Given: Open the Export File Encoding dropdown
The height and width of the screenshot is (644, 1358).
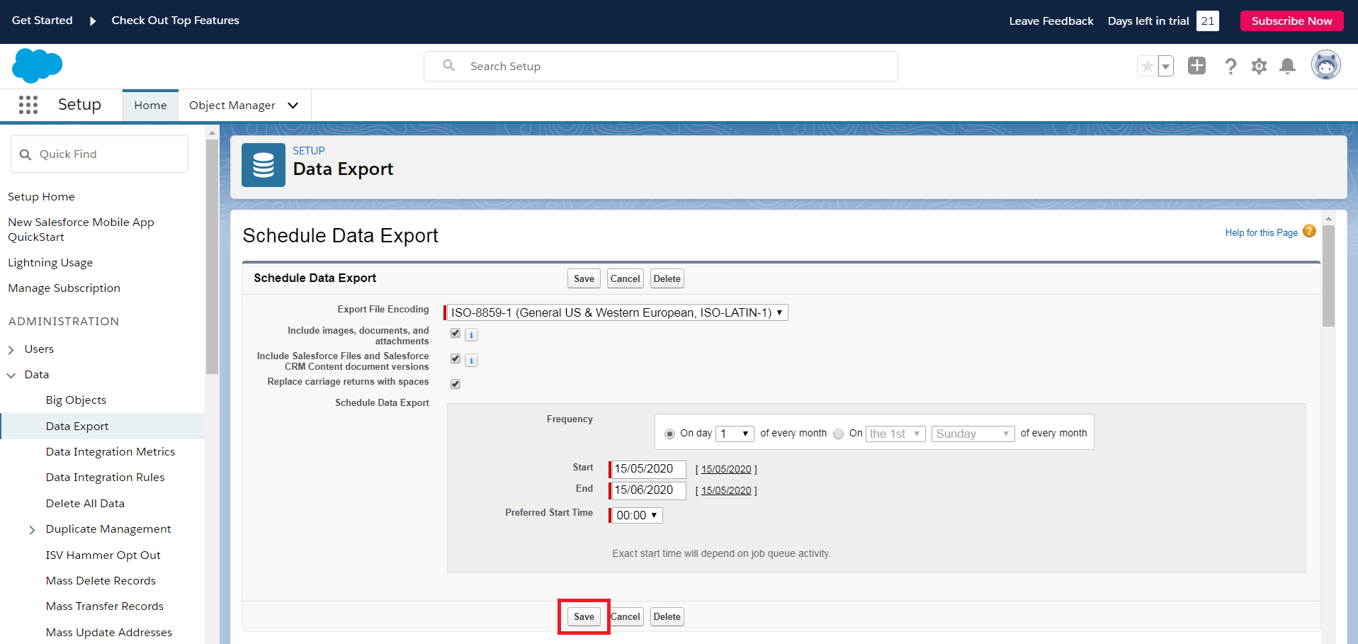Looking at the screenshot, I should coord(616,312).
